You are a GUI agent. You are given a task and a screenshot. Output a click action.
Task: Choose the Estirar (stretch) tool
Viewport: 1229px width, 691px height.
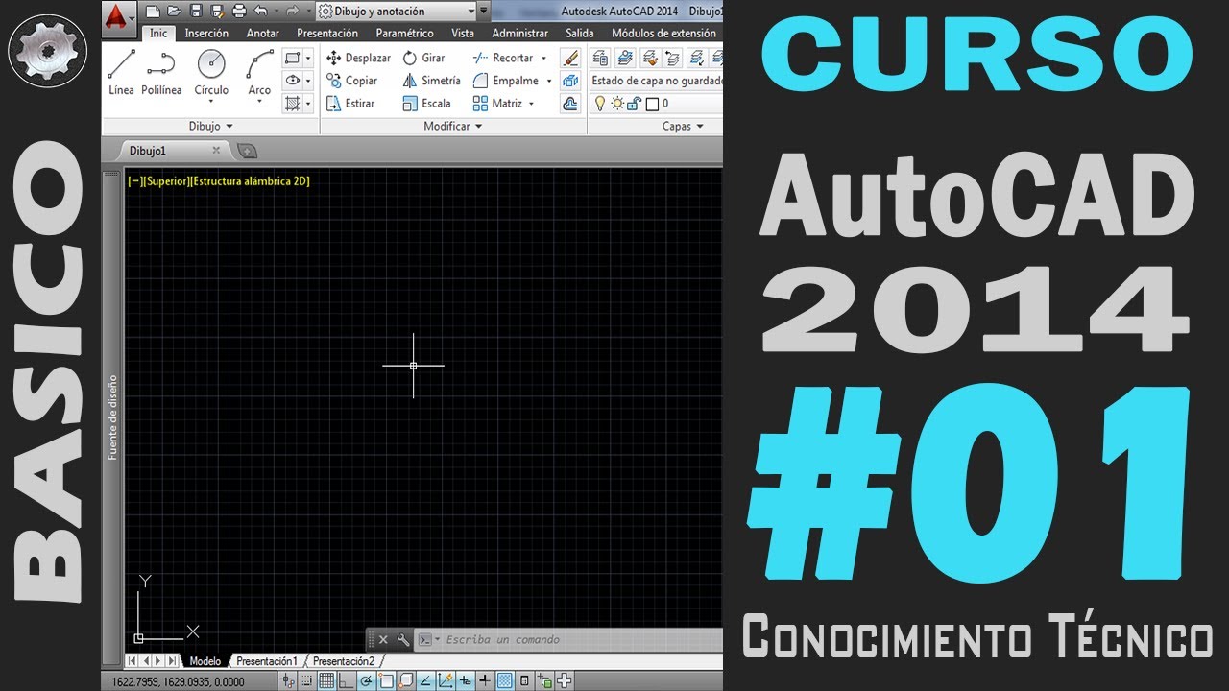click(x=350, y=104)
